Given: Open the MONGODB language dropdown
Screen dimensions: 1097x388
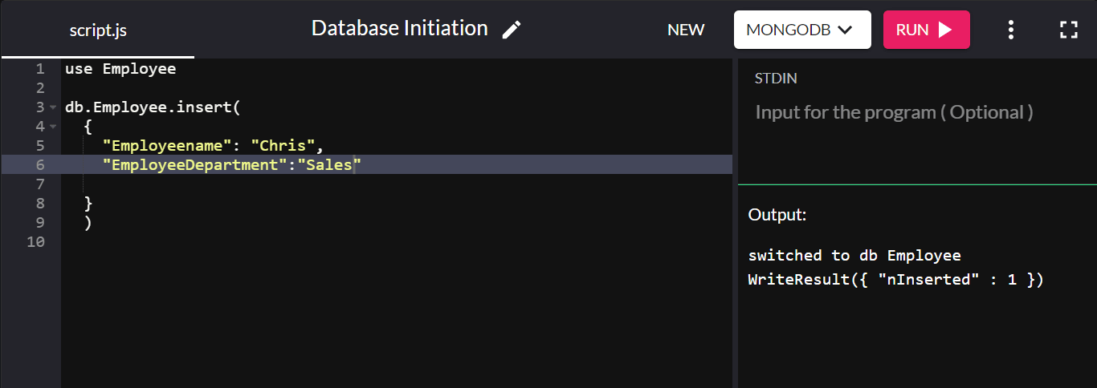Looking at the screenshot, I should (801, 30).
